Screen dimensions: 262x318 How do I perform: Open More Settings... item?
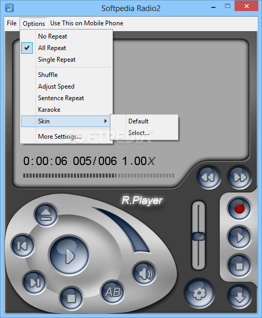[x=67, y=137]
